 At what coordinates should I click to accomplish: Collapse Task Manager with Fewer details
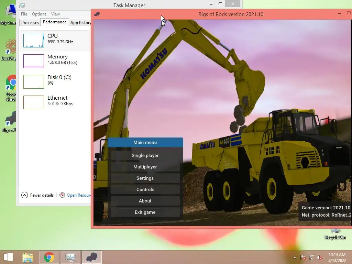pyautogui.click(x=37, y=195)
